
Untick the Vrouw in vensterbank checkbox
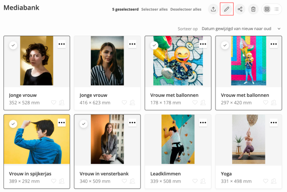click(x=84, y=124)
